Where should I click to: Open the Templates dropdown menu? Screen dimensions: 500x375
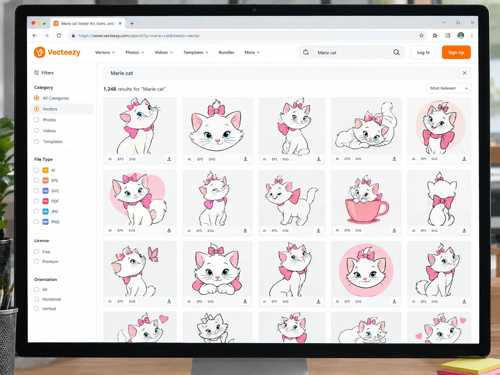196,52
